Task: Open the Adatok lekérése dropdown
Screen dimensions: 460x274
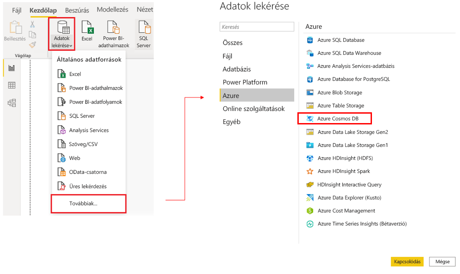Action: 62,34
